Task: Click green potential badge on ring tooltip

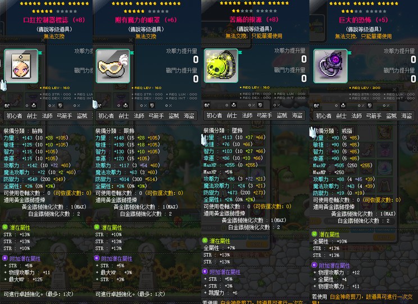Action: 315,234
